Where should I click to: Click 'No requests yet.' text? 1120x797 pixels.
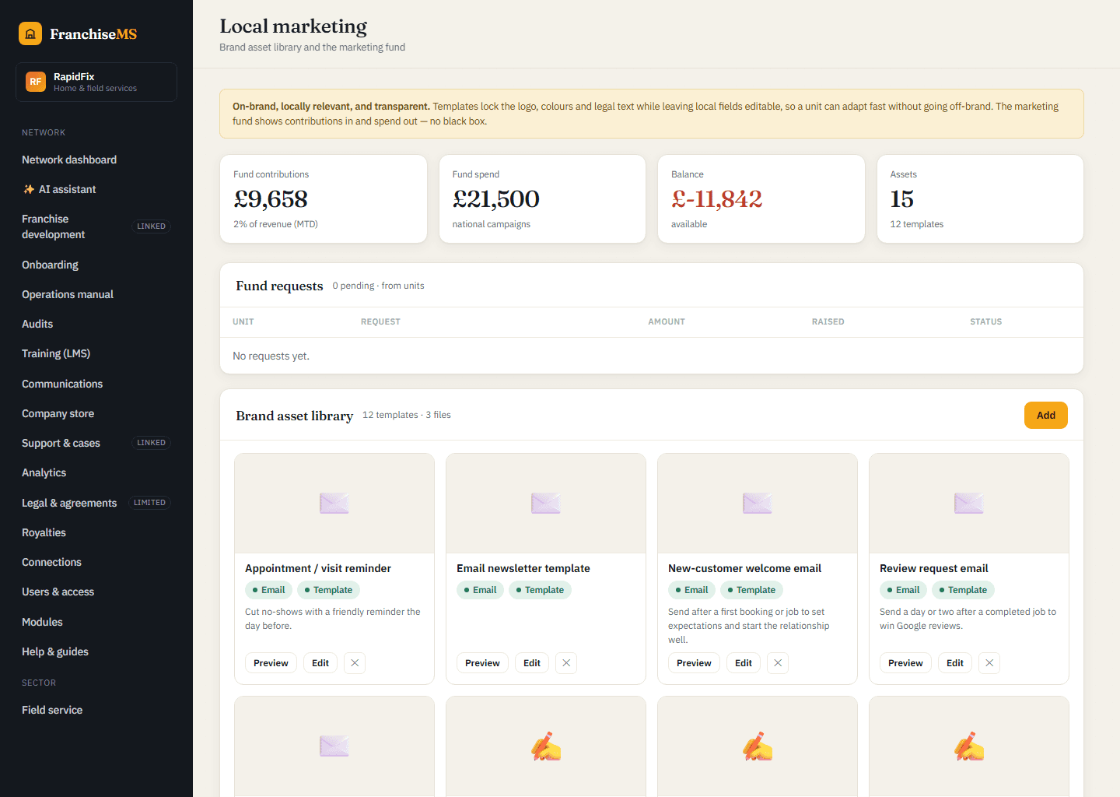point(271,356)
